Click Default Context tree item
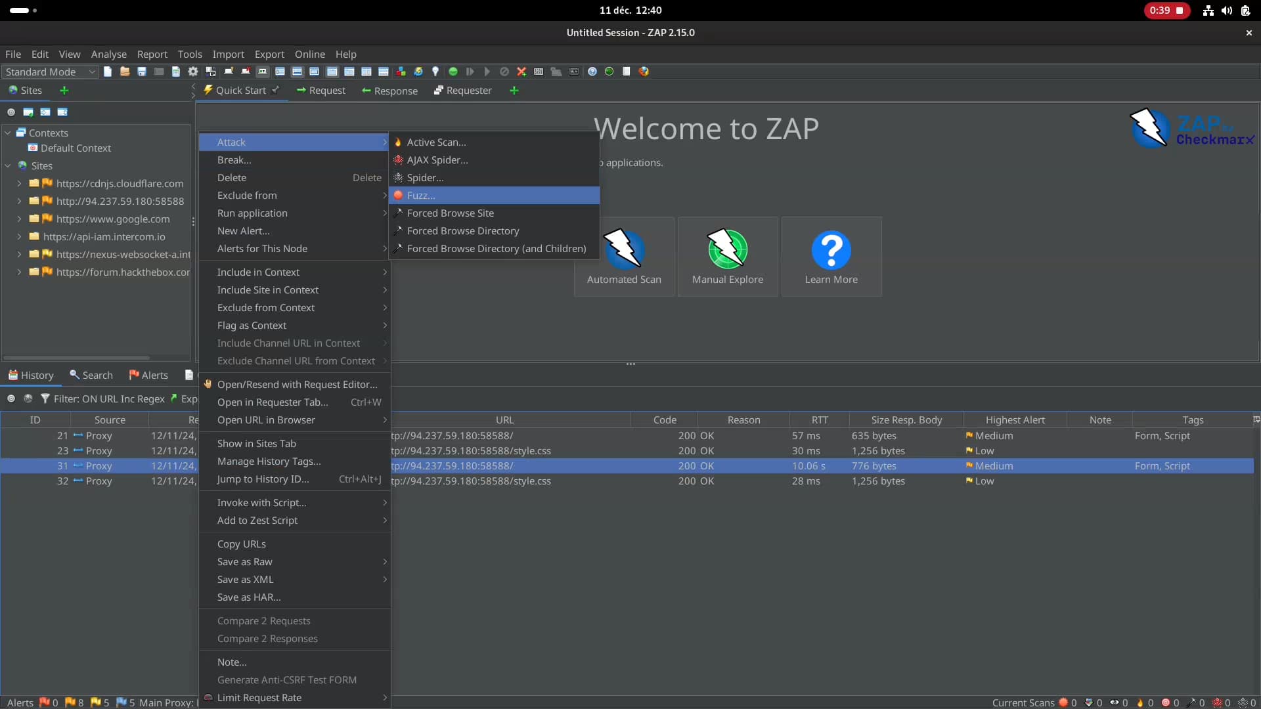 pos(70,148)
